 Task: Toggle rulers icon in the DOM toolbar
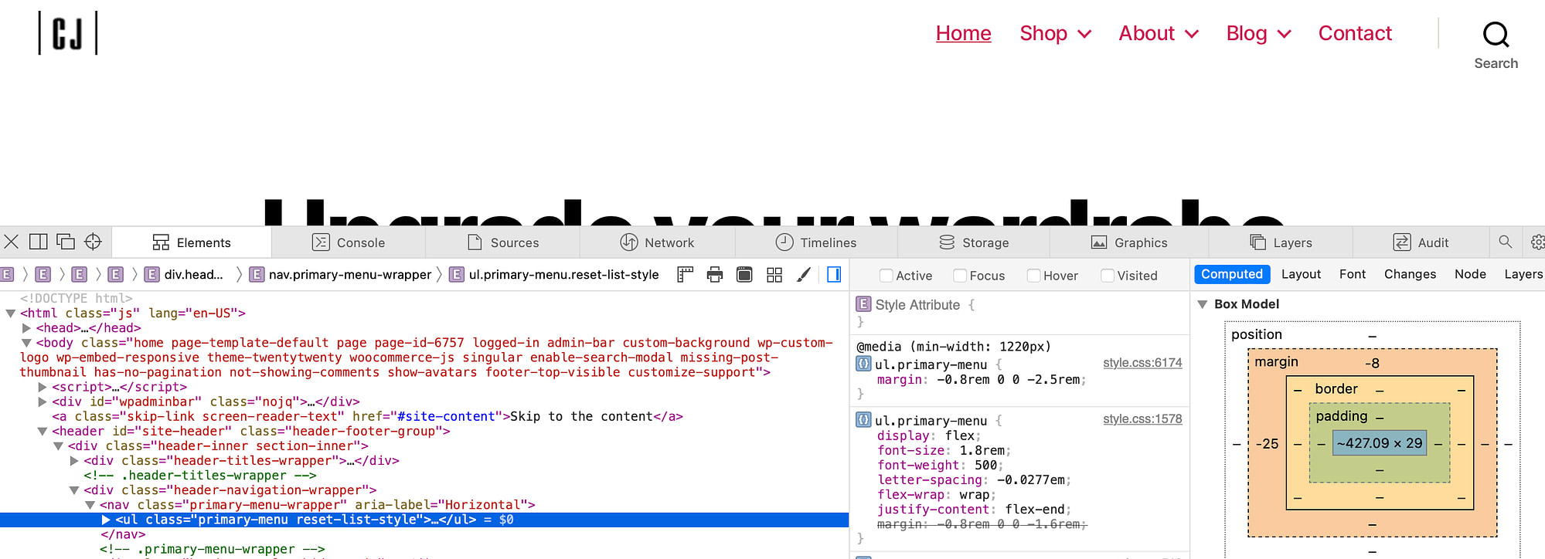click(685, 274)
